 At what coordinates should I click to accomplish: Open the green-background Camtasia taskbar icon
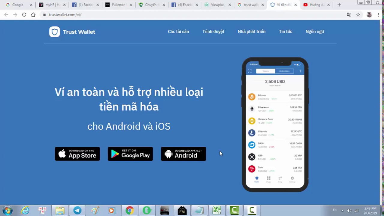tap(234, 210)
